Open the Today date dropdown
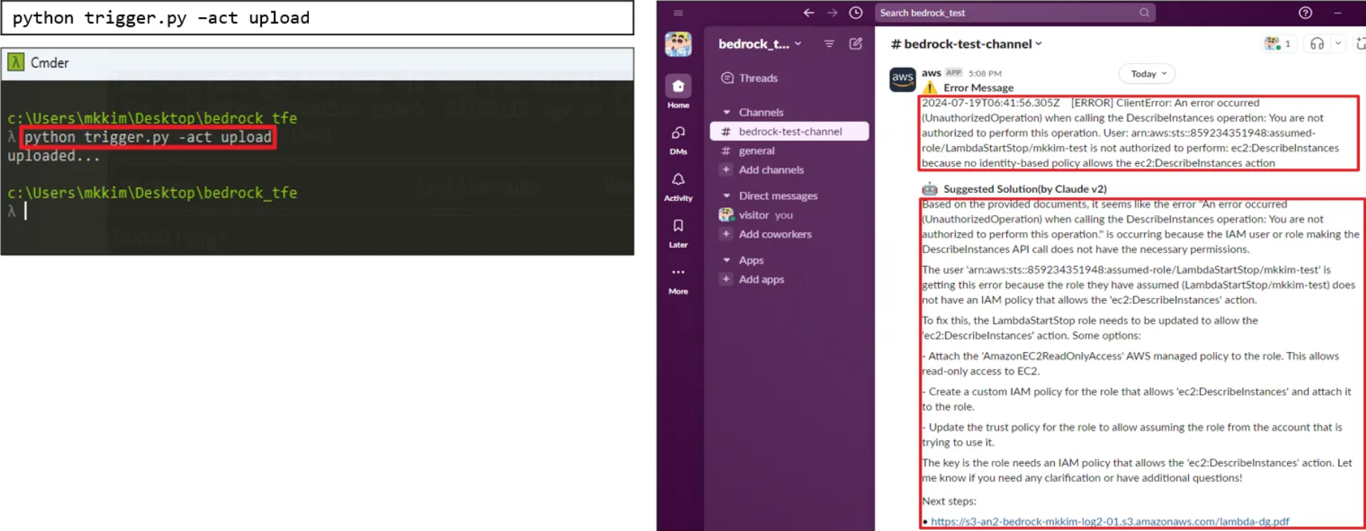This screenshot has width=1366, height=531. click(1147, 74)
